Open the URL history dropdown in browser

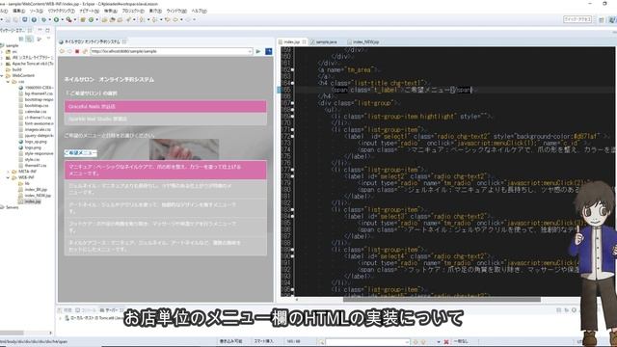pyautogui.click(x=250, y=51)
